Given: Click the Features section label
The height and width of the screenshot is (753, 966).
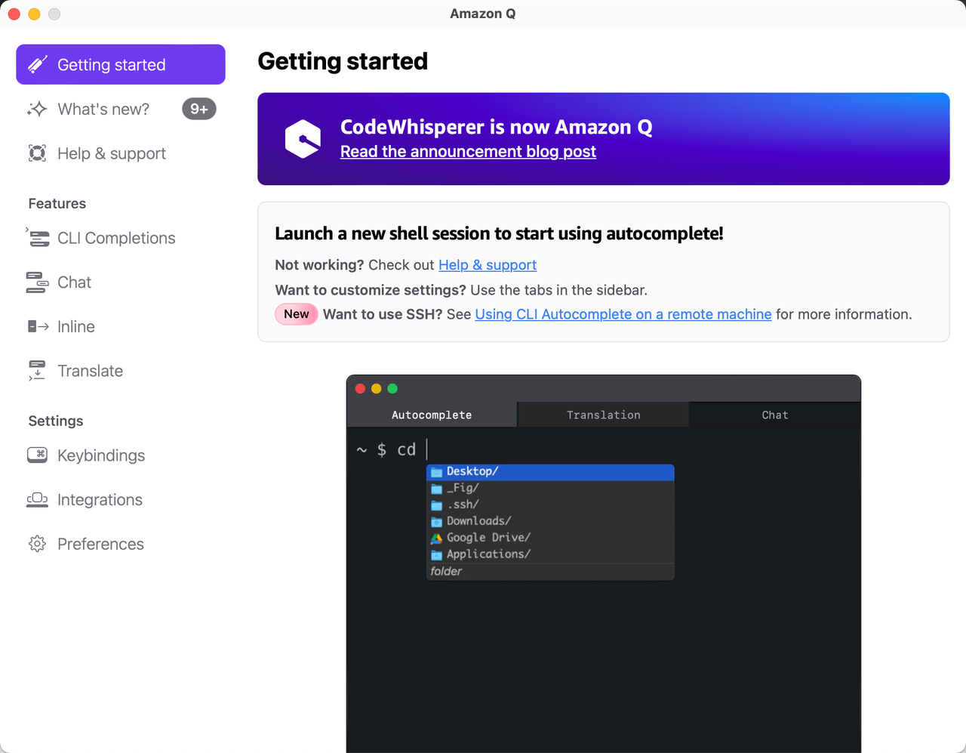Looking at the screenshot, I should click(x=57, y=204).
